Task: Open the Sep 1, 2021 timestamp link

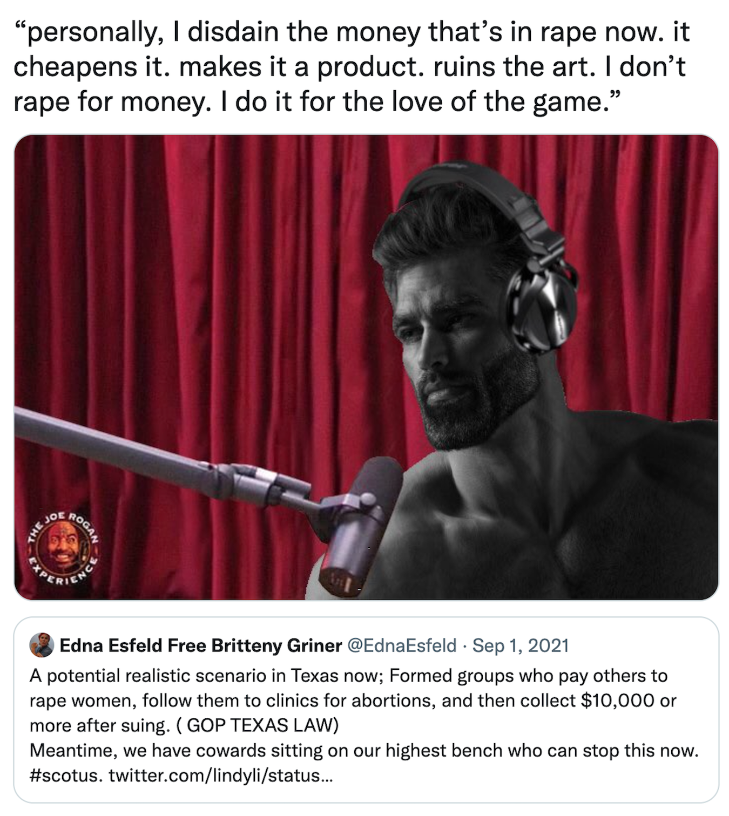Action: (521, 645)
